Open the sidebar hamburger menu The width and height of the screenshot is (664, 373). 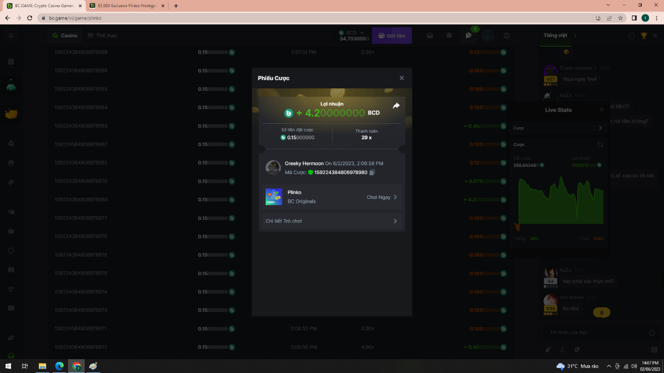coord(11,35)
